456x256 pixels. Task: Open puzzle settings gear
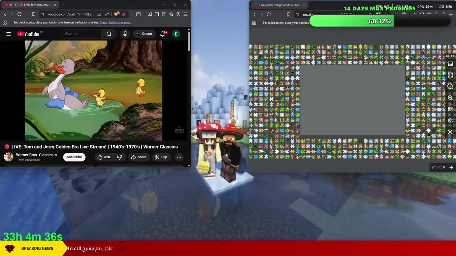(450, 121)
